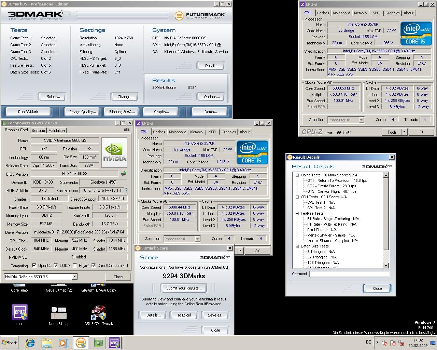
Task: Click Save as button in Score dialog
Action: click(216, 315)
